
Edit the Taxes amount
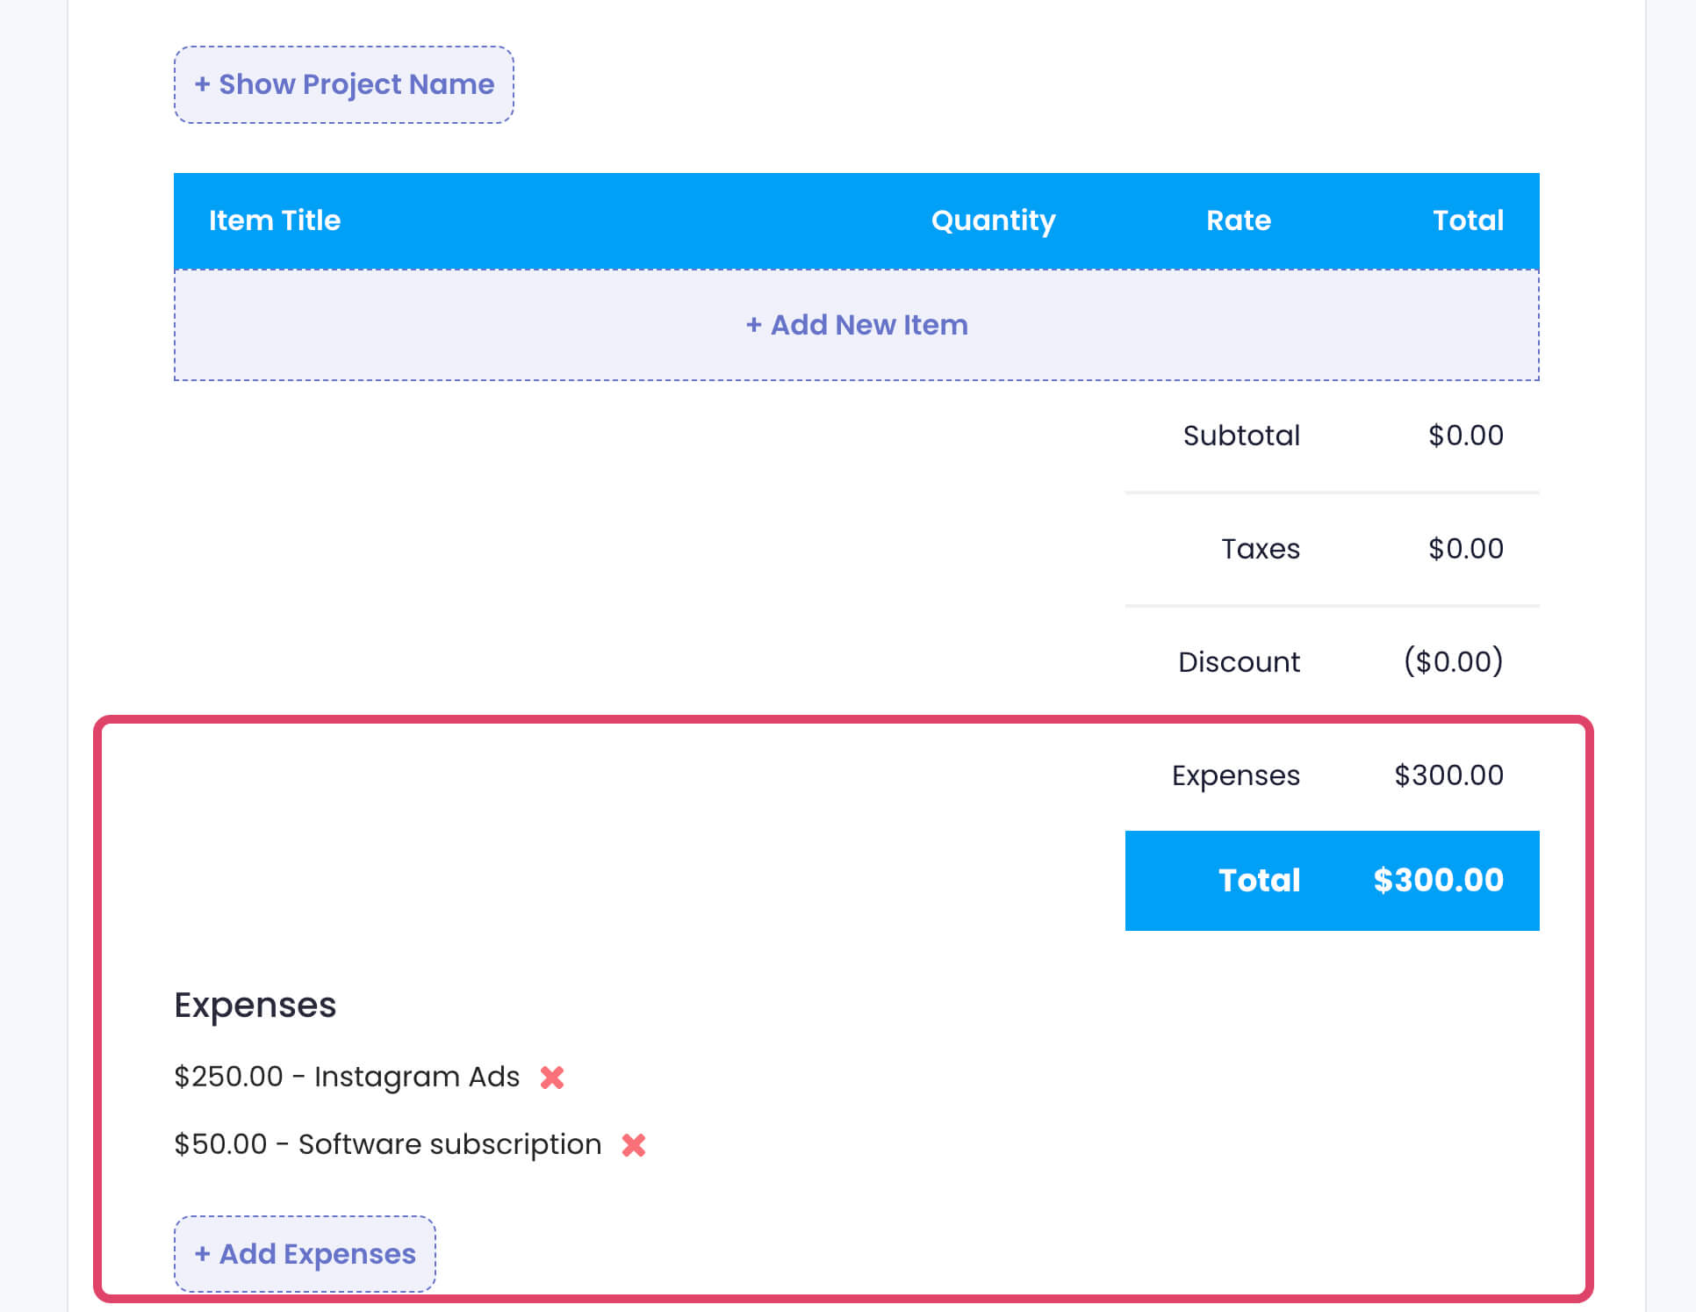click(1464, 548)
